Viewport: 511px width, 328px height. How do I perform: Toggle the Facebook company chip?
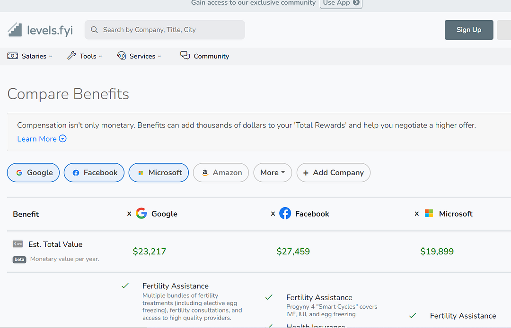94,173
